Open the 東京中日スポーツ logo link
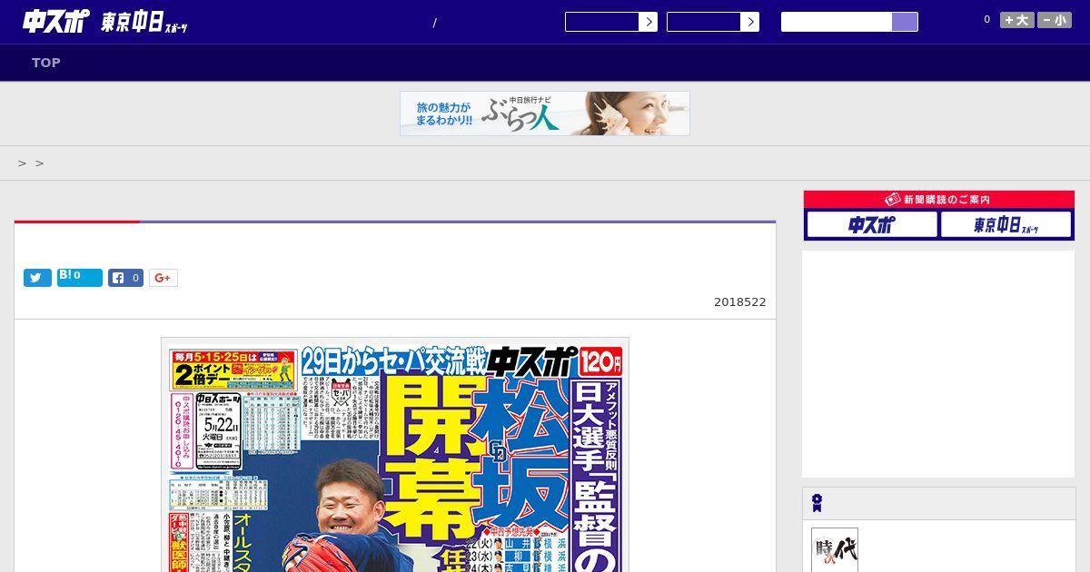This screenshot has height=572, width=1090. pyautogui.click(x=144, y=23)
